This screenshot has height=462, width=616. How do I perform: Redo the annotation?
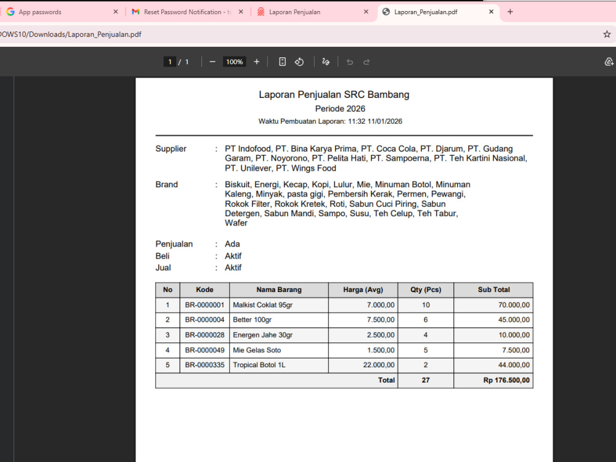(x=367, y=62)
